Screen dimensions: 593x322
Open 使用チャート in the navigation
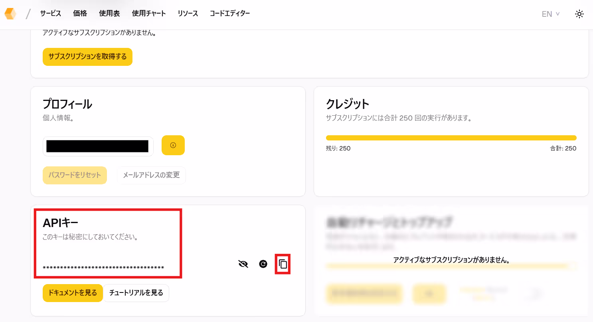149,14
